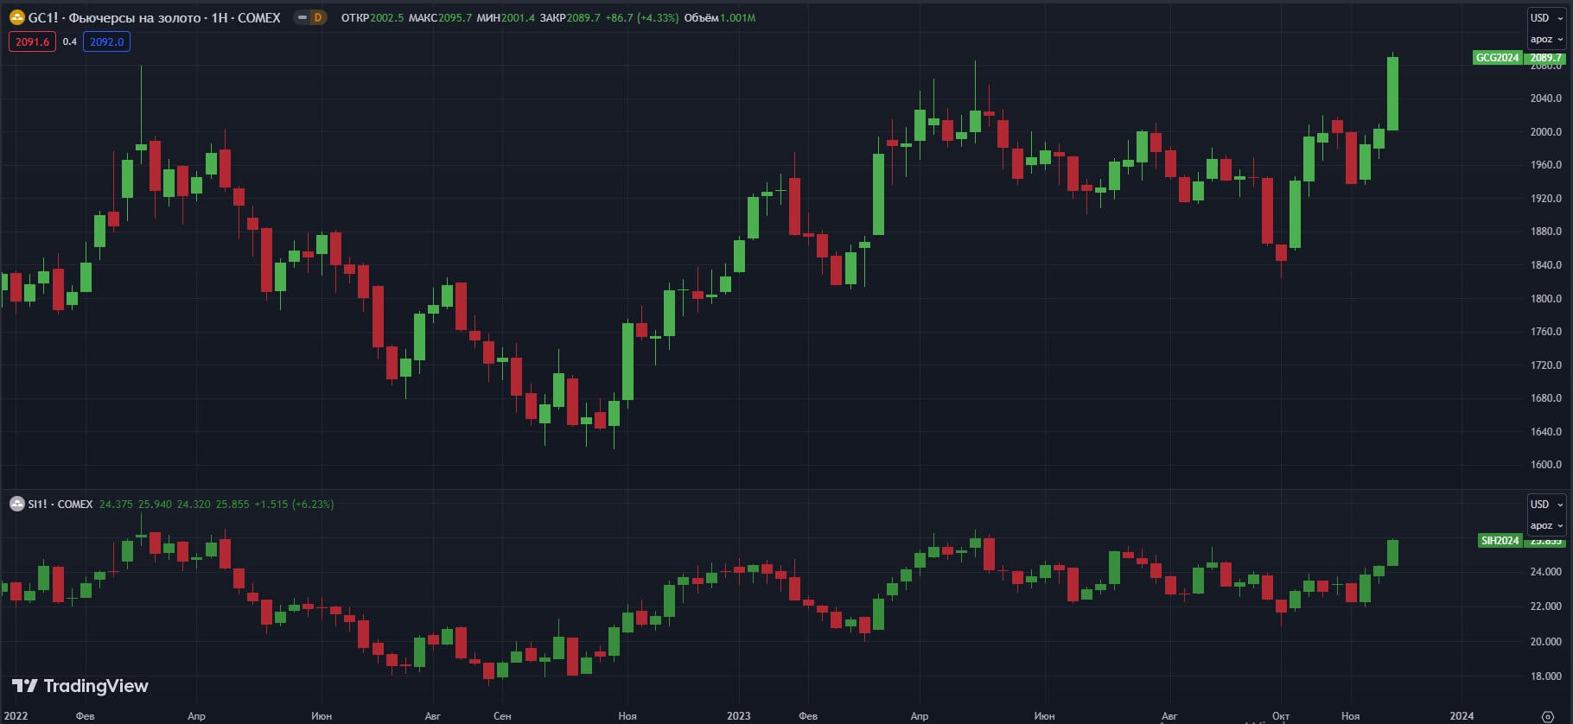Click the 1920.0 price axis label
This screenshot has width=1573, height=724.
1546,199
